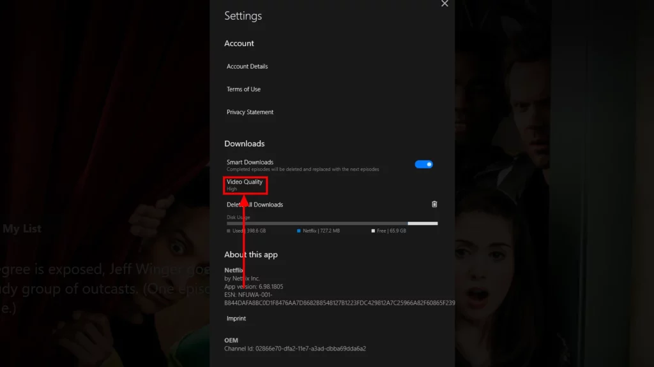Open the Terms of Use page
The height and width of the screenshot is (367, 654).
pyautogui.click(x=243, y=89)
